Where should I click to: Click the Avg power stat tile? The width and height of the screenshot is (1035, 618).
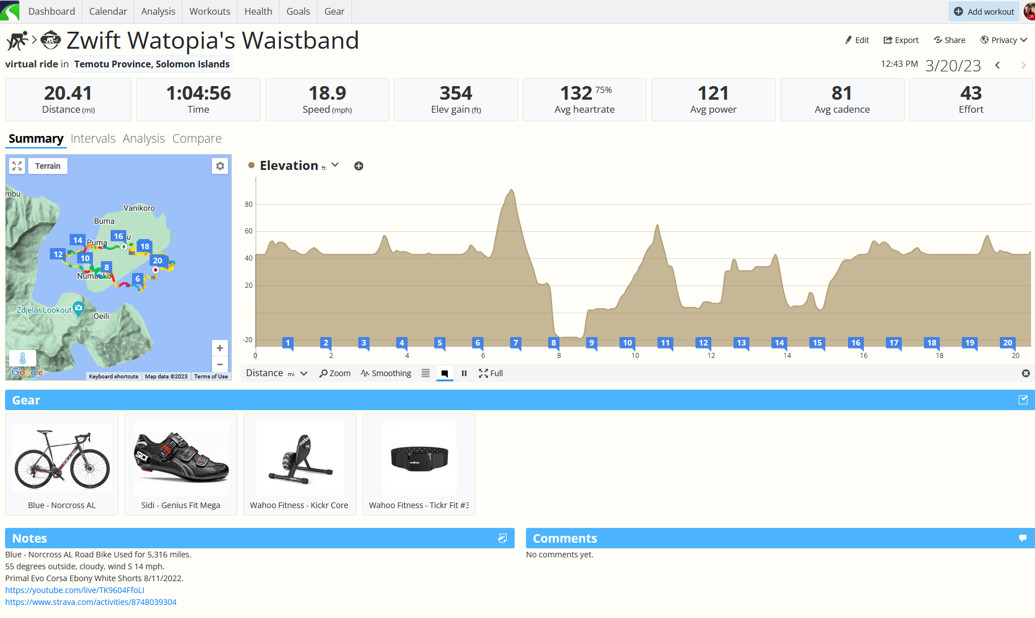tap(713, 100)
